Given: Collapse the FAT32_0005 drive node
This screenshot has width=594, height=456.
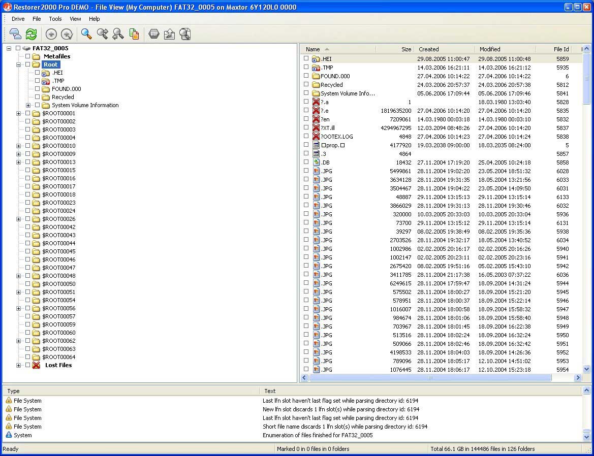Looking at the screenshot, I should pyautogui.click(x=9, y=48).
